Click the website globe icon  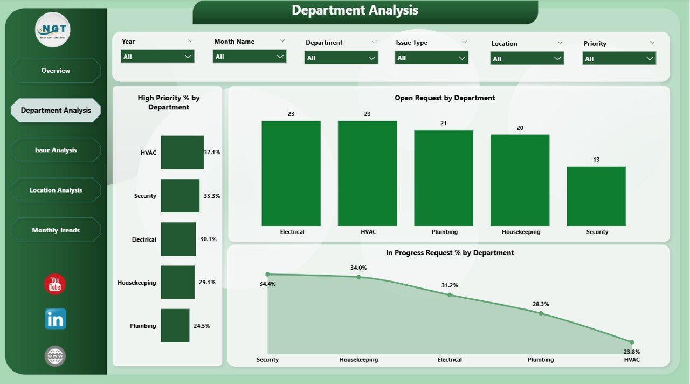[54, 356]
